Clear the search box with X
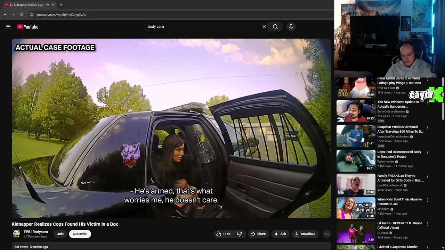Screen dimensions: 445x250 pyautogui.click(x=264, y=26)
